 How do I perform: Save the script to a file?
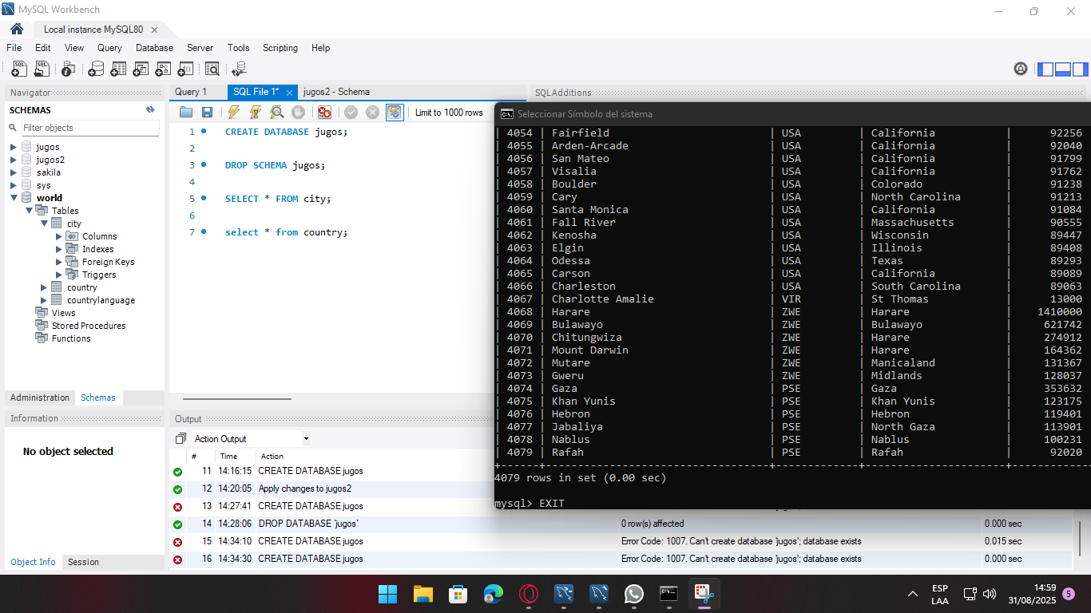[207, 113]
